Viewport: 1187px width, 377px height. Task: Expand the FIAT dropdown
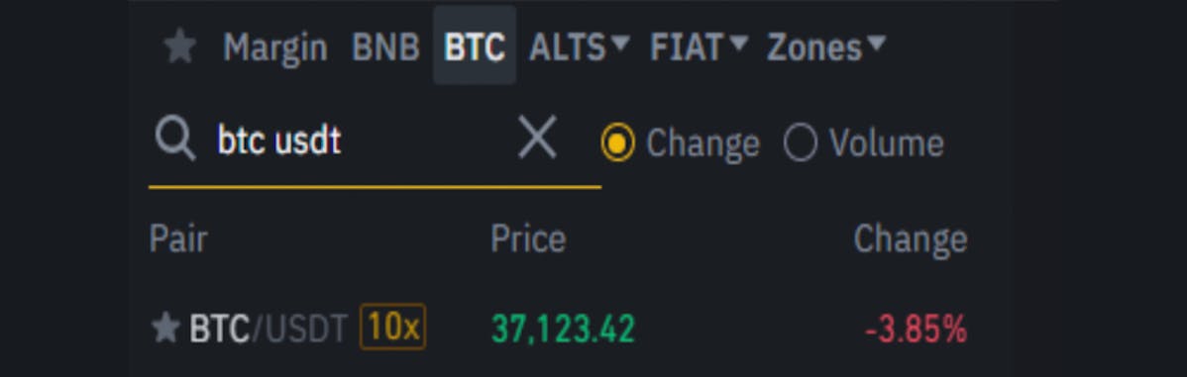coord(699,47)
